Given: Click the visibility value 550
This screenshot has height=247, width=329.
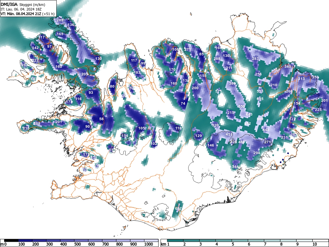Looking at the screenshot, I should tap(241, 106).
